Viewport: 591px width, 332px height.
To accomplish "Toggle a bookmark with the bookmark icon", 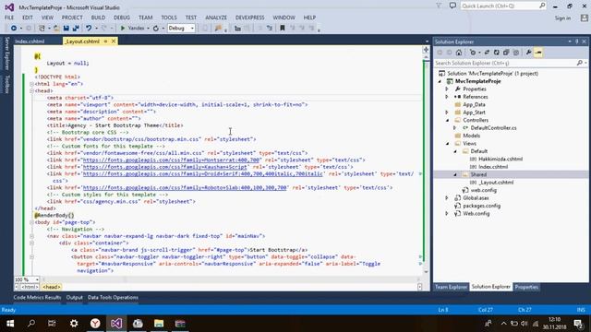I will click(283, 29).
